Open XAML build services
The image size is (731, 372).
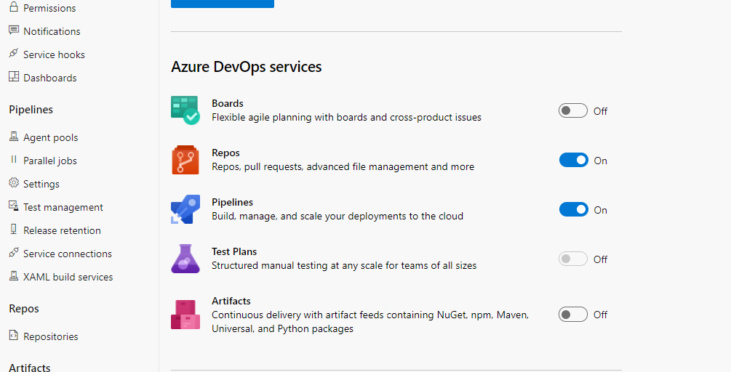coord(68,277)
